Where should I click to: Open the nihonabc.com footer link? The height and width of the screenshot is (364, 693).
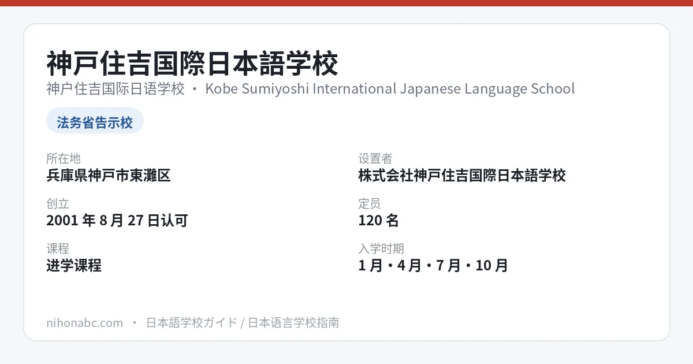pos(85,322)
